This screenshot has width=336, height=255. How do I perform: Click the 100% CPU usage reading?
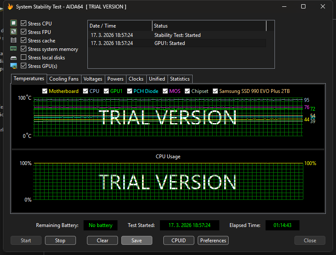point(310,163)
